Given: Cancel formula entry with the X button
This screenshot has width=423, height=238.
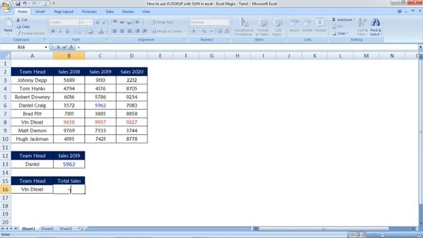Looking at the screenshot, I should click(58, 47).
